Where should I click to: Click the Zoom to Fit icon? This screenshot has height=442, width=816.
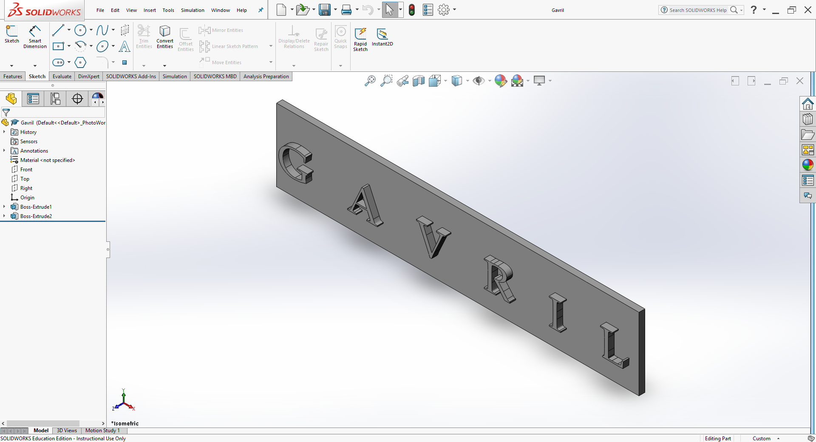tap(370, 81)
